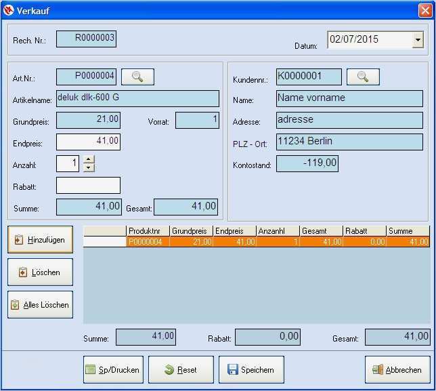Click the Adresse field
This screenshot has width=436, height=391.
pos(349,120)
